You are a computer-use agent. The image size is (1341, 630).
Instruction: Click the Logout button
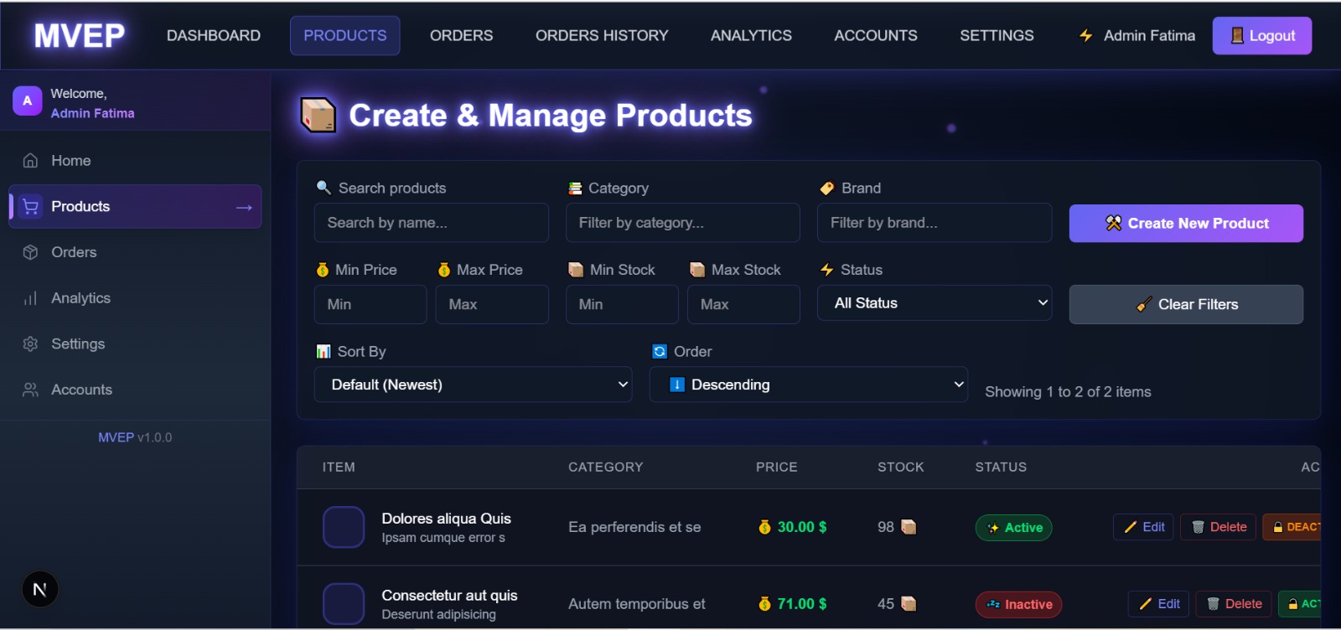(x=1261, y=35)
